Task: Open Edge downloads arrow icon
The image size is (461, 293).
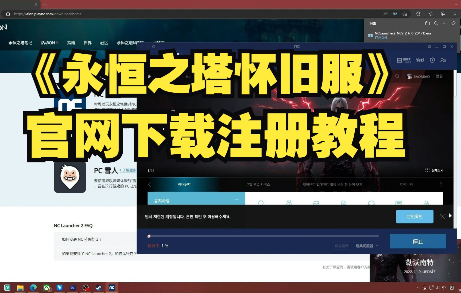Action: point(455,14)
